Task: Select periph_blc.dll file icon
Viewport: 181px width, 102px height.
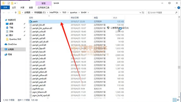Action: click(x=30, y=25)
